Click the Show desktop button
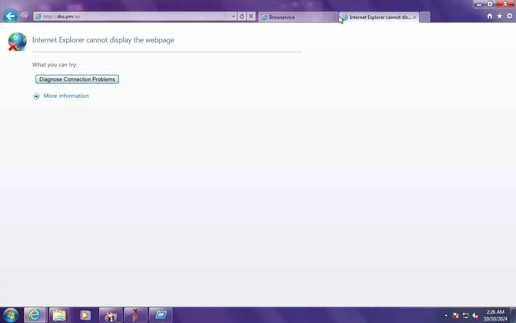This screenshot has width=516, height=323. pyautogui.click(x=513, y=315)
